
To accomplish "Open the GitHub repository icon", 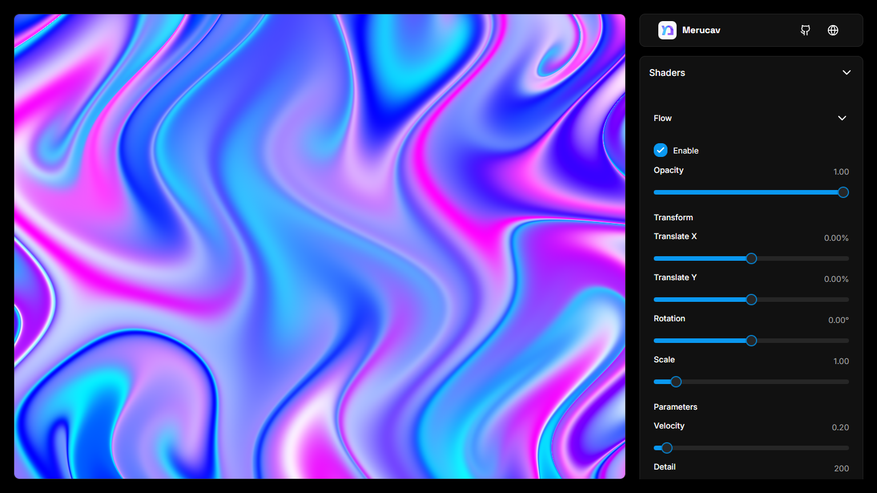I will (805, 30).
